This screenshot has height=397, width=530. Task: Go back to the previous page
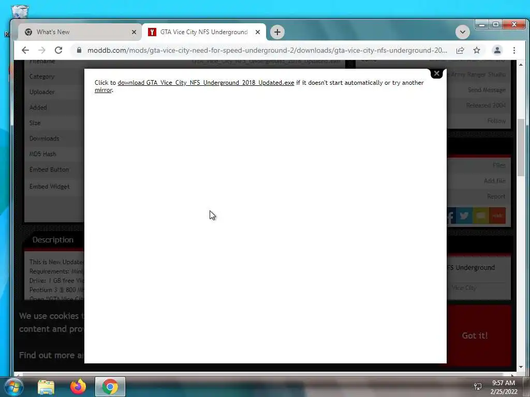[x=25, y=50]
